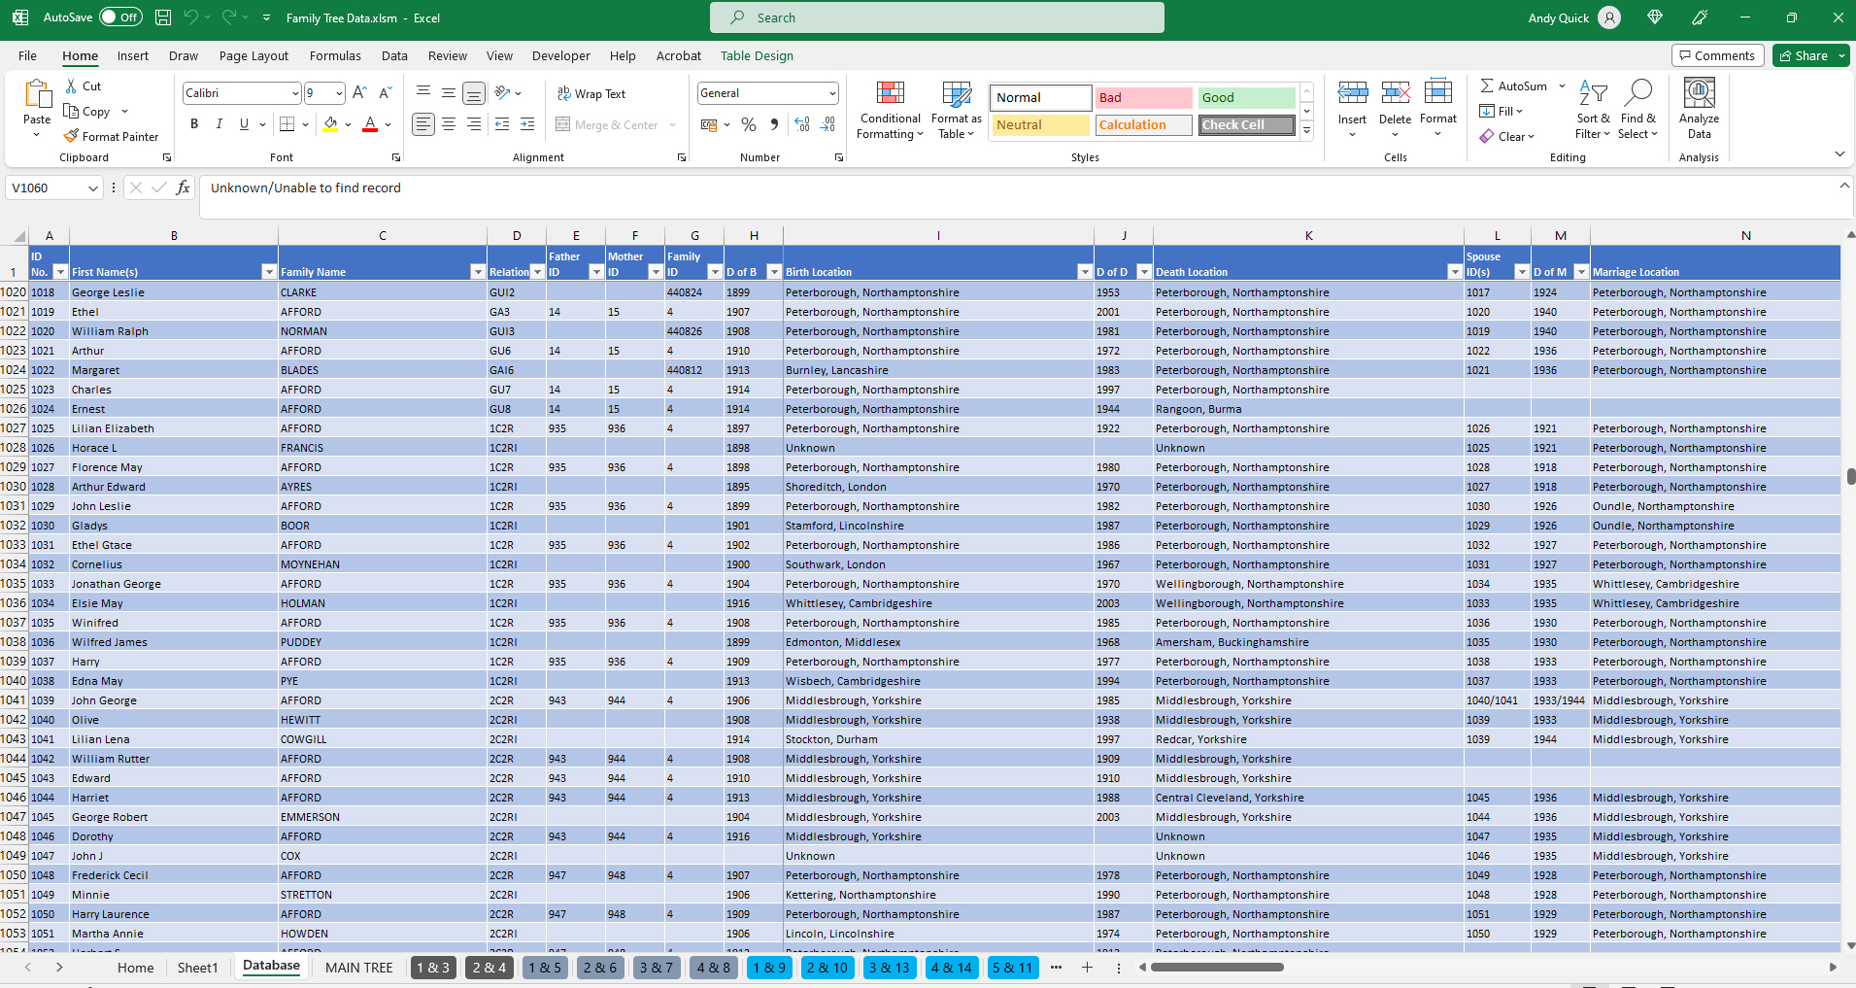Apply bold formatting to selection

194,124
